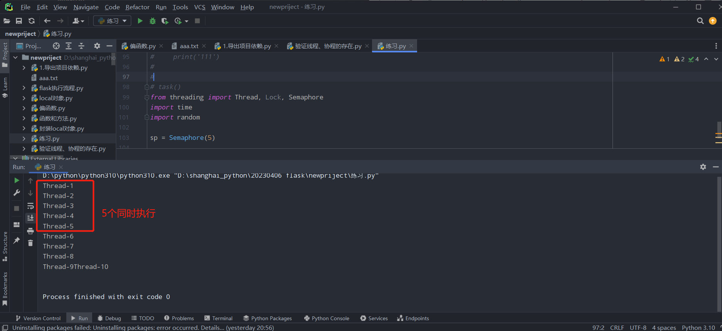Fold the import block at line 99
The image size is (722, 331).
click(x=146, y=97)
